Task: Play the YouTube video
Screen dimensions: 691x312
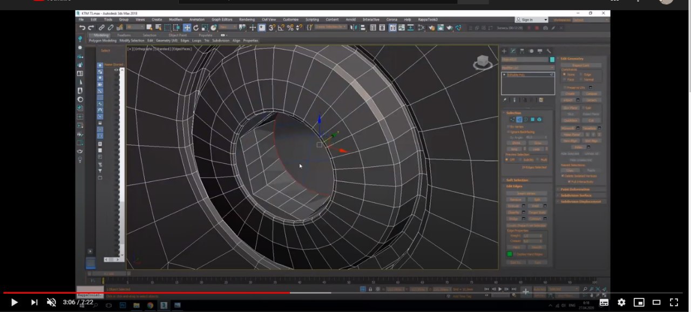Action: pos(15,302)
